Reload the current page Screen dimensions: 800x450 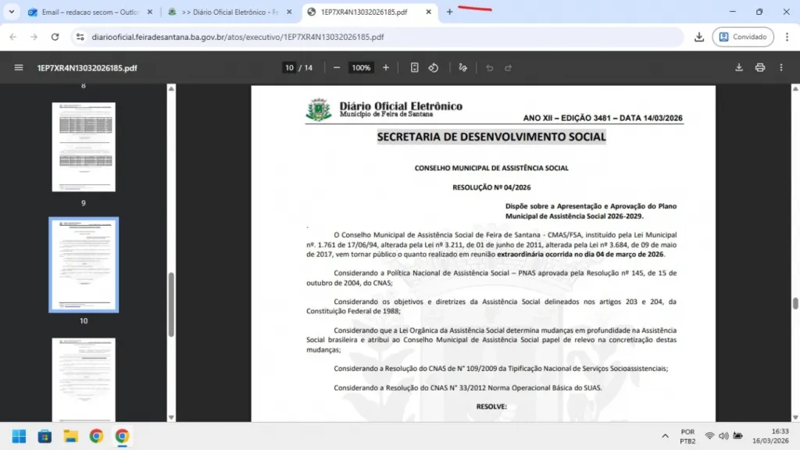[x=55, y=37]
